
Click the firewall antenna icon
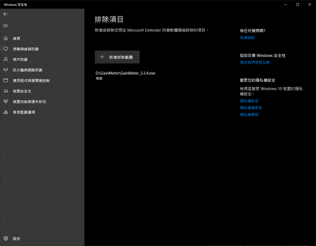tap(6, 70)
